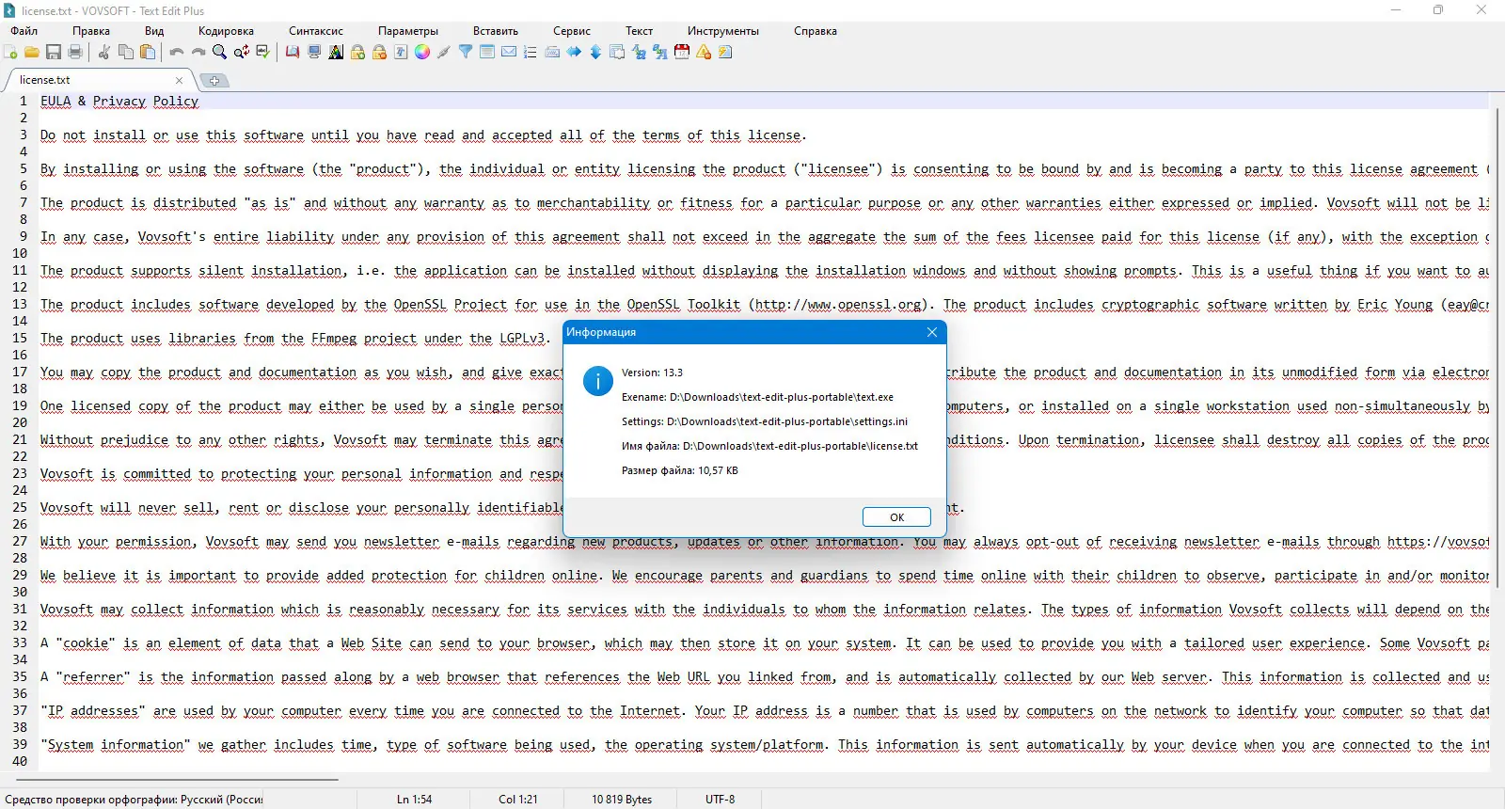Click the envelope mail icon
Viewport: 1505px width, 809px height.
tap(509, 52)
